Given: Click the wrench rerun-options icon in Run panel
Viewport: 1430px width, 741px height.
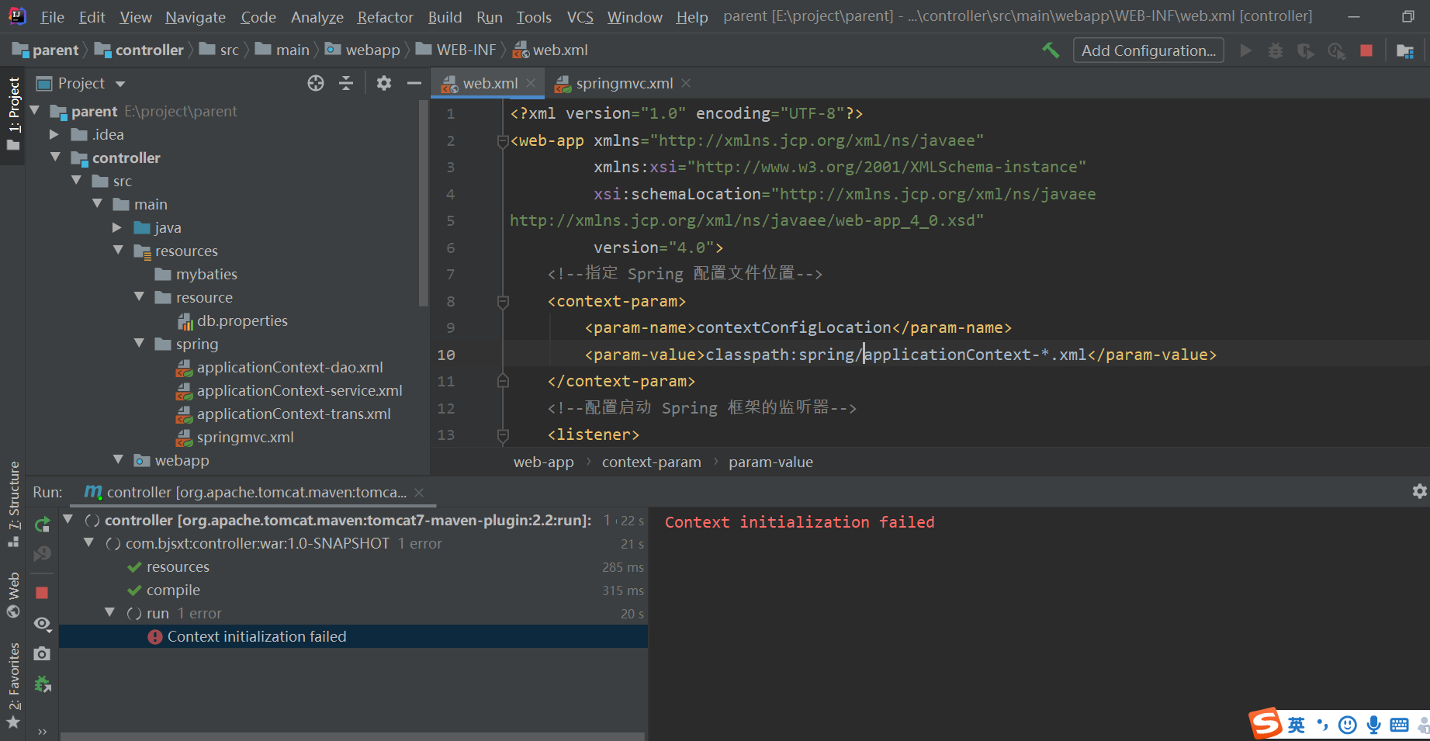Looking at the screenshot, I should (x=43, y=554).
